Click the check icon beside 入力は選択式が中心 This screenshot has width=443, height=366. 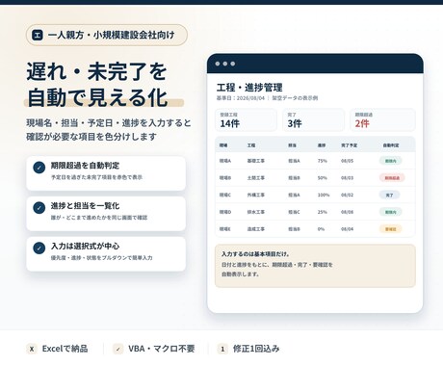coord(39,248)
